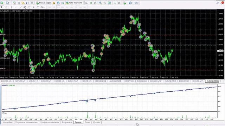Select the equidistant channel tool
The image size is (225, 126).
coord(25,7)
